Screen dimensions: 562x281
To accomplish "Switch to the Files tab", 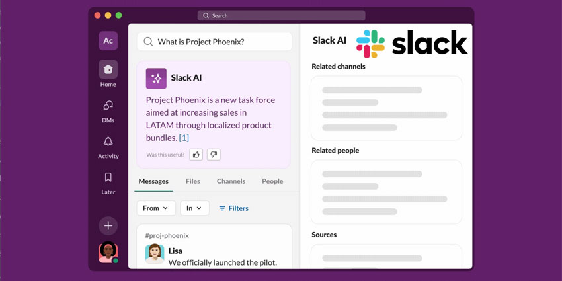I will (193, 181).
